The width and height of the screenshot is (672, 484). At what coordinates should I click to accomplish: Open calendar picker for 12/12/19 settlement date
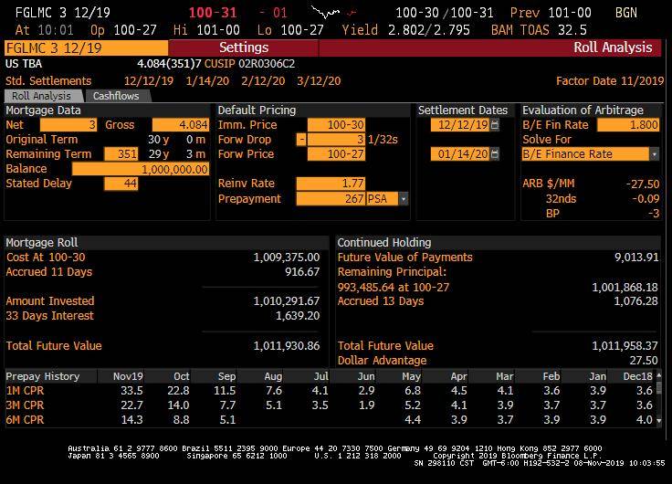[x=494, y=125]
